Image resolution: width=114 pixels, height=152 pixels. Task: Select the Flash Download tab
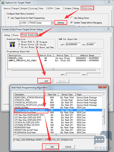click(29, 35)
